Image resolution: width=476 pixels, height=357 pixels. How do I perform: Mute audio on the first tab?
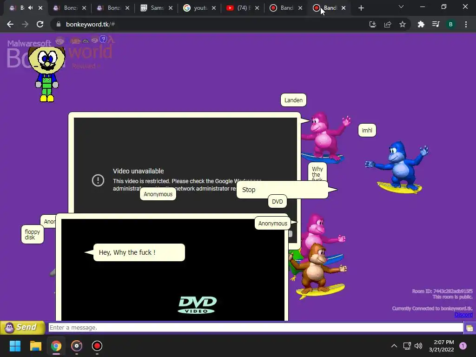coord(30,8)
